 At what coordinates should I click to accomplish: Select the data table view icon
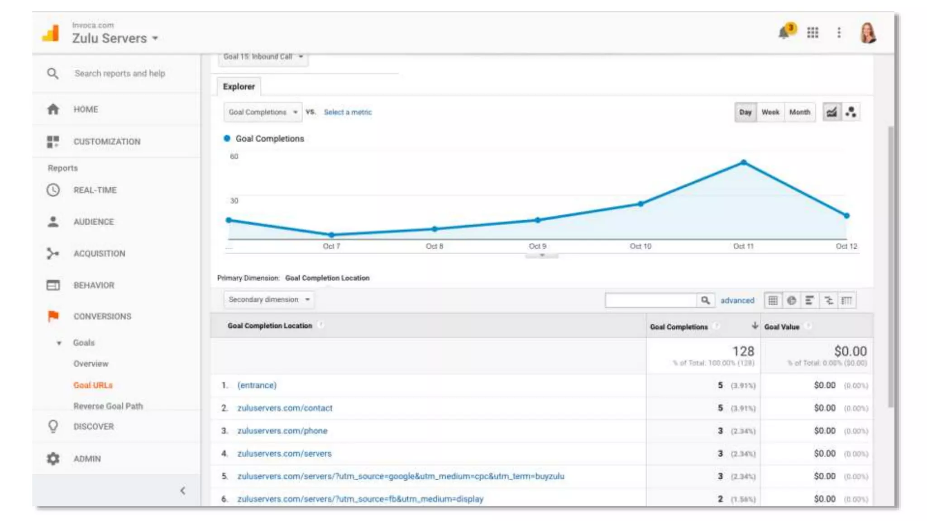773,300
